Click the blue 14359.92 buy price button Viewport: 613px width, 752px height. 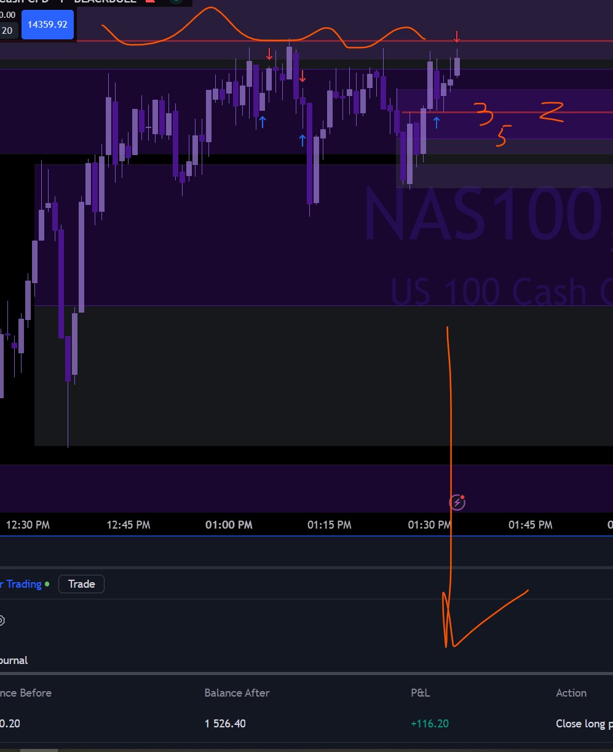pos(47,25)
